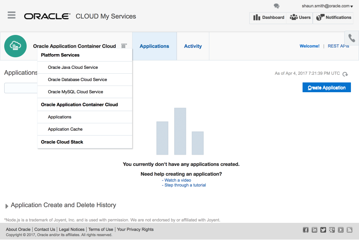Open the About Oracle footer link

pos(18,229)
